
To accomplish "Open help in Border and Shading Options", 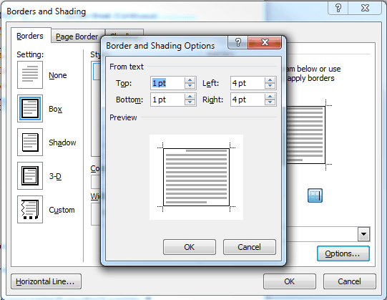I will point(238,42).
